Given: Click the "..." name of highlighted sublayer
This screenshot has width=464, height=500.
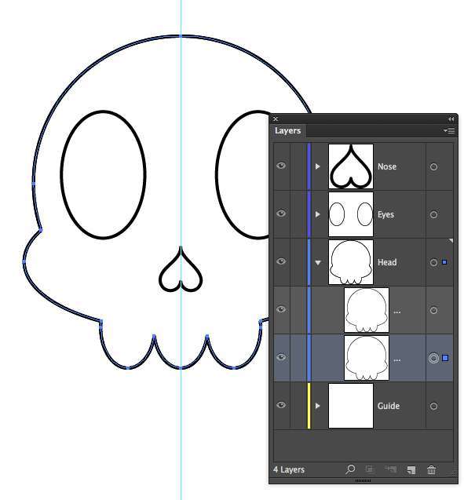Looking at the screenshot, I should point(397,360).
